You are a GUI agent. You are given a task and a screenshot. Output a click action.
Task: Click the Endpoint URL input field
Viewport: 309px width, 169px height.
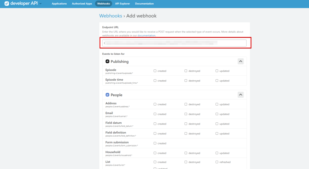tap(174, 43)
